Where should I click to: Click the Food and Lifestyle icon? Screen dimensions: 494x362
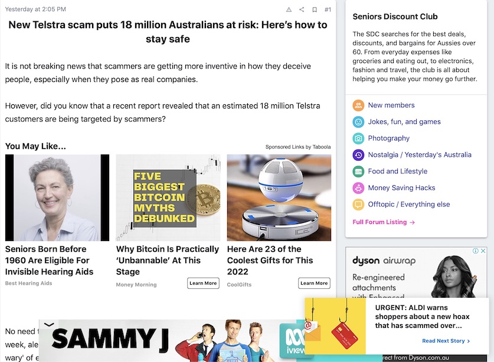click(x=358, y=172)
